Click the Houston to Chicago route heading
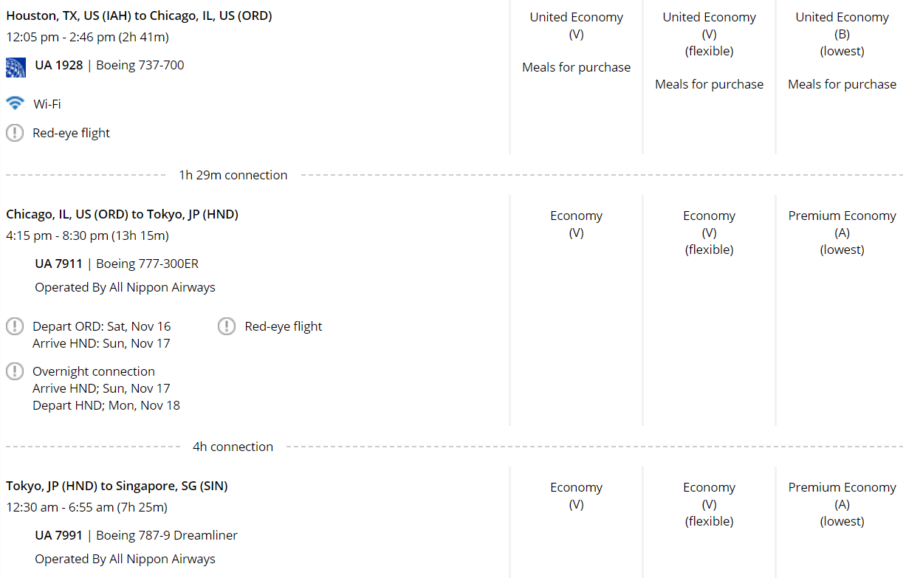 [x=139, y=16]
